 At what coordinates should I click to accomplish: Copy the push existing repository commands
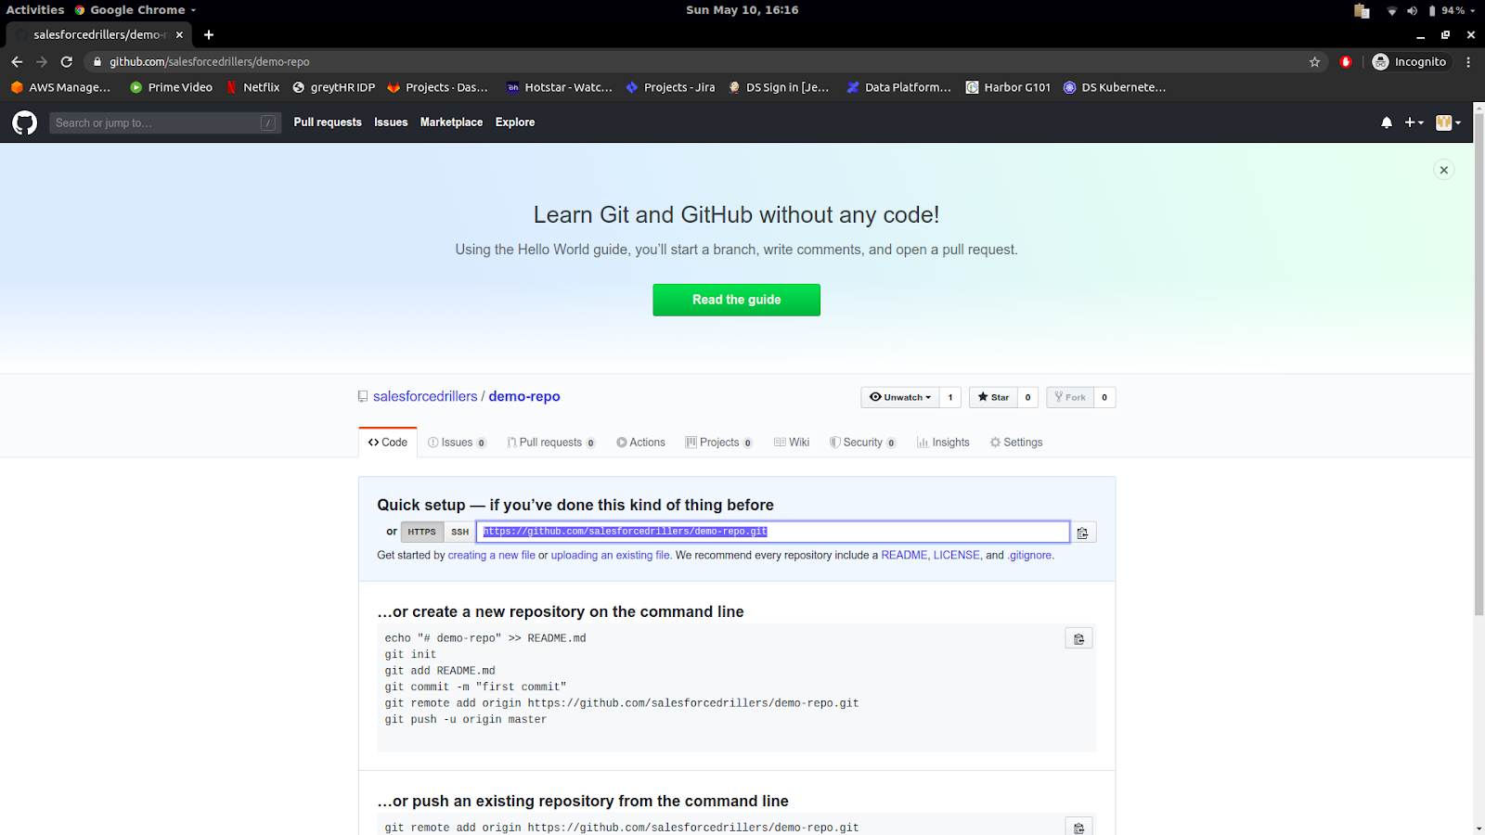click(x=1078, y=827)
